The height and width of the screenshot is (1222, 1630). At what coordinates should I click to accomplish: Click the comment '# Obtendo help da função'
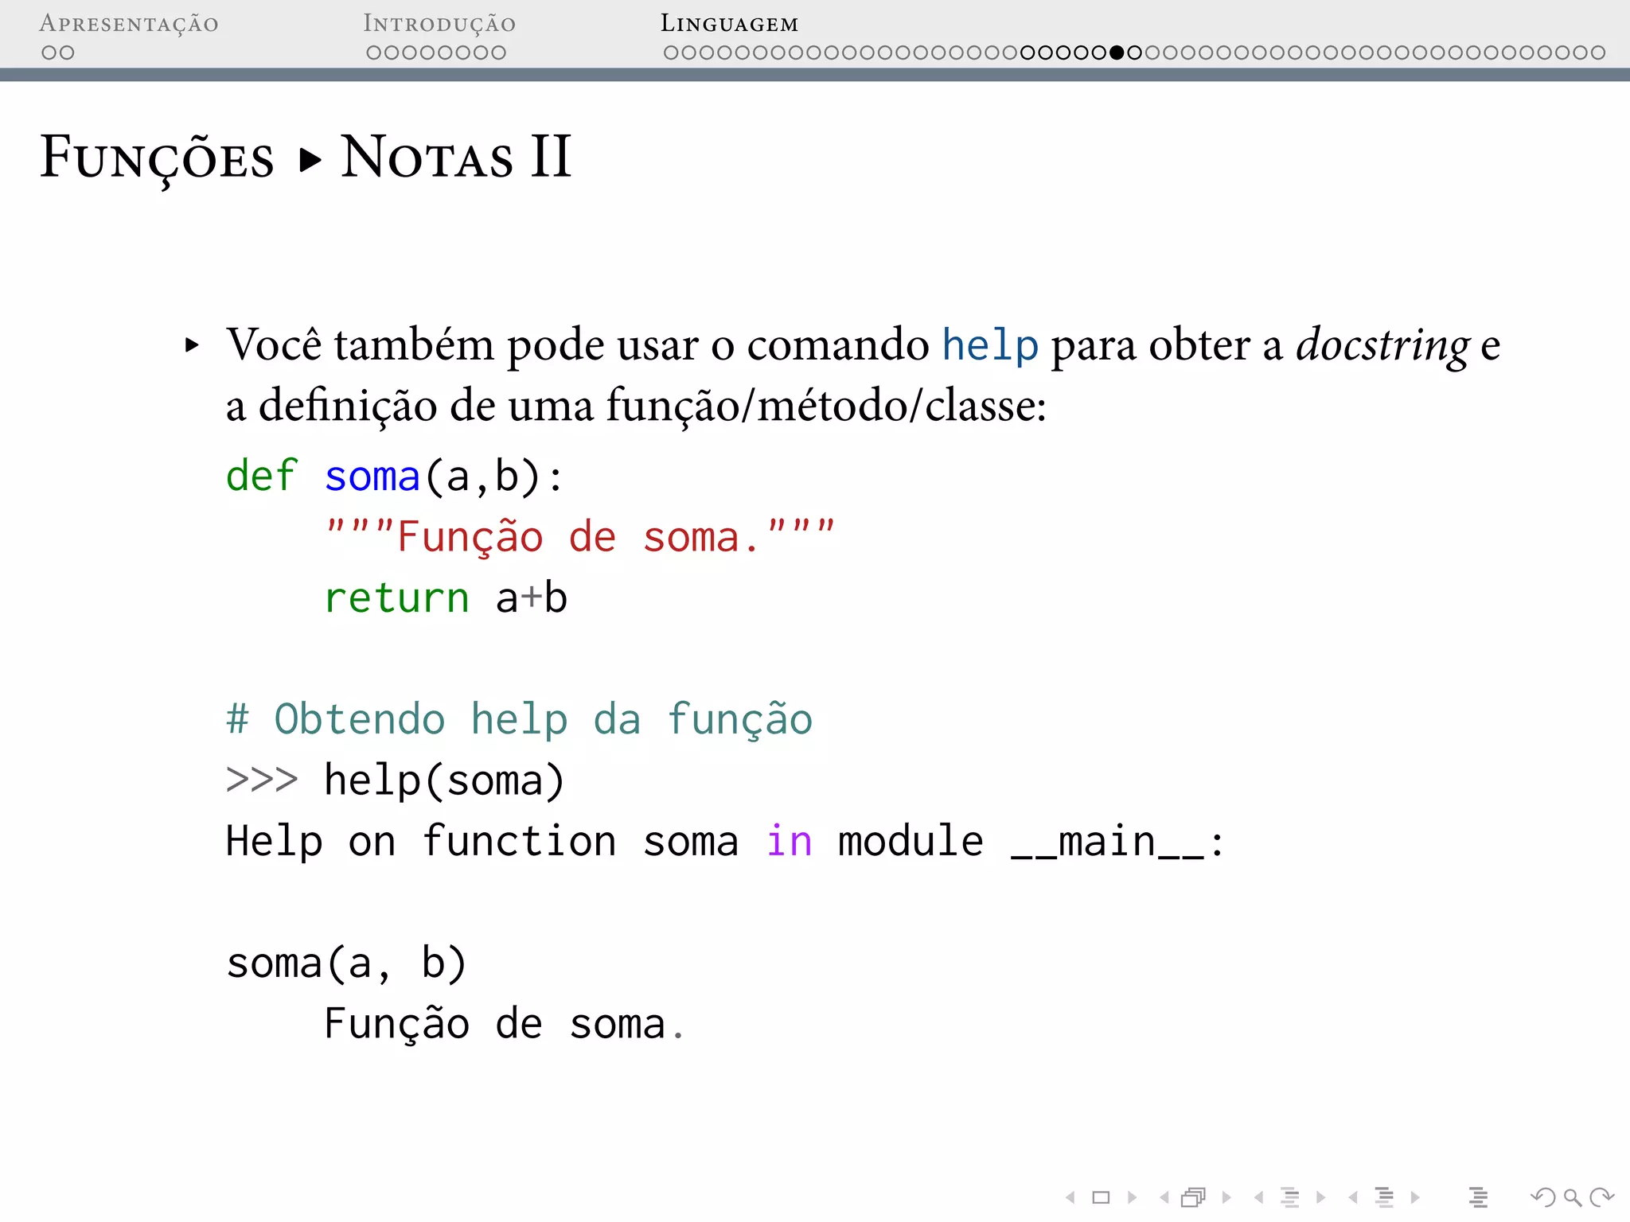[x=519, y=719]
